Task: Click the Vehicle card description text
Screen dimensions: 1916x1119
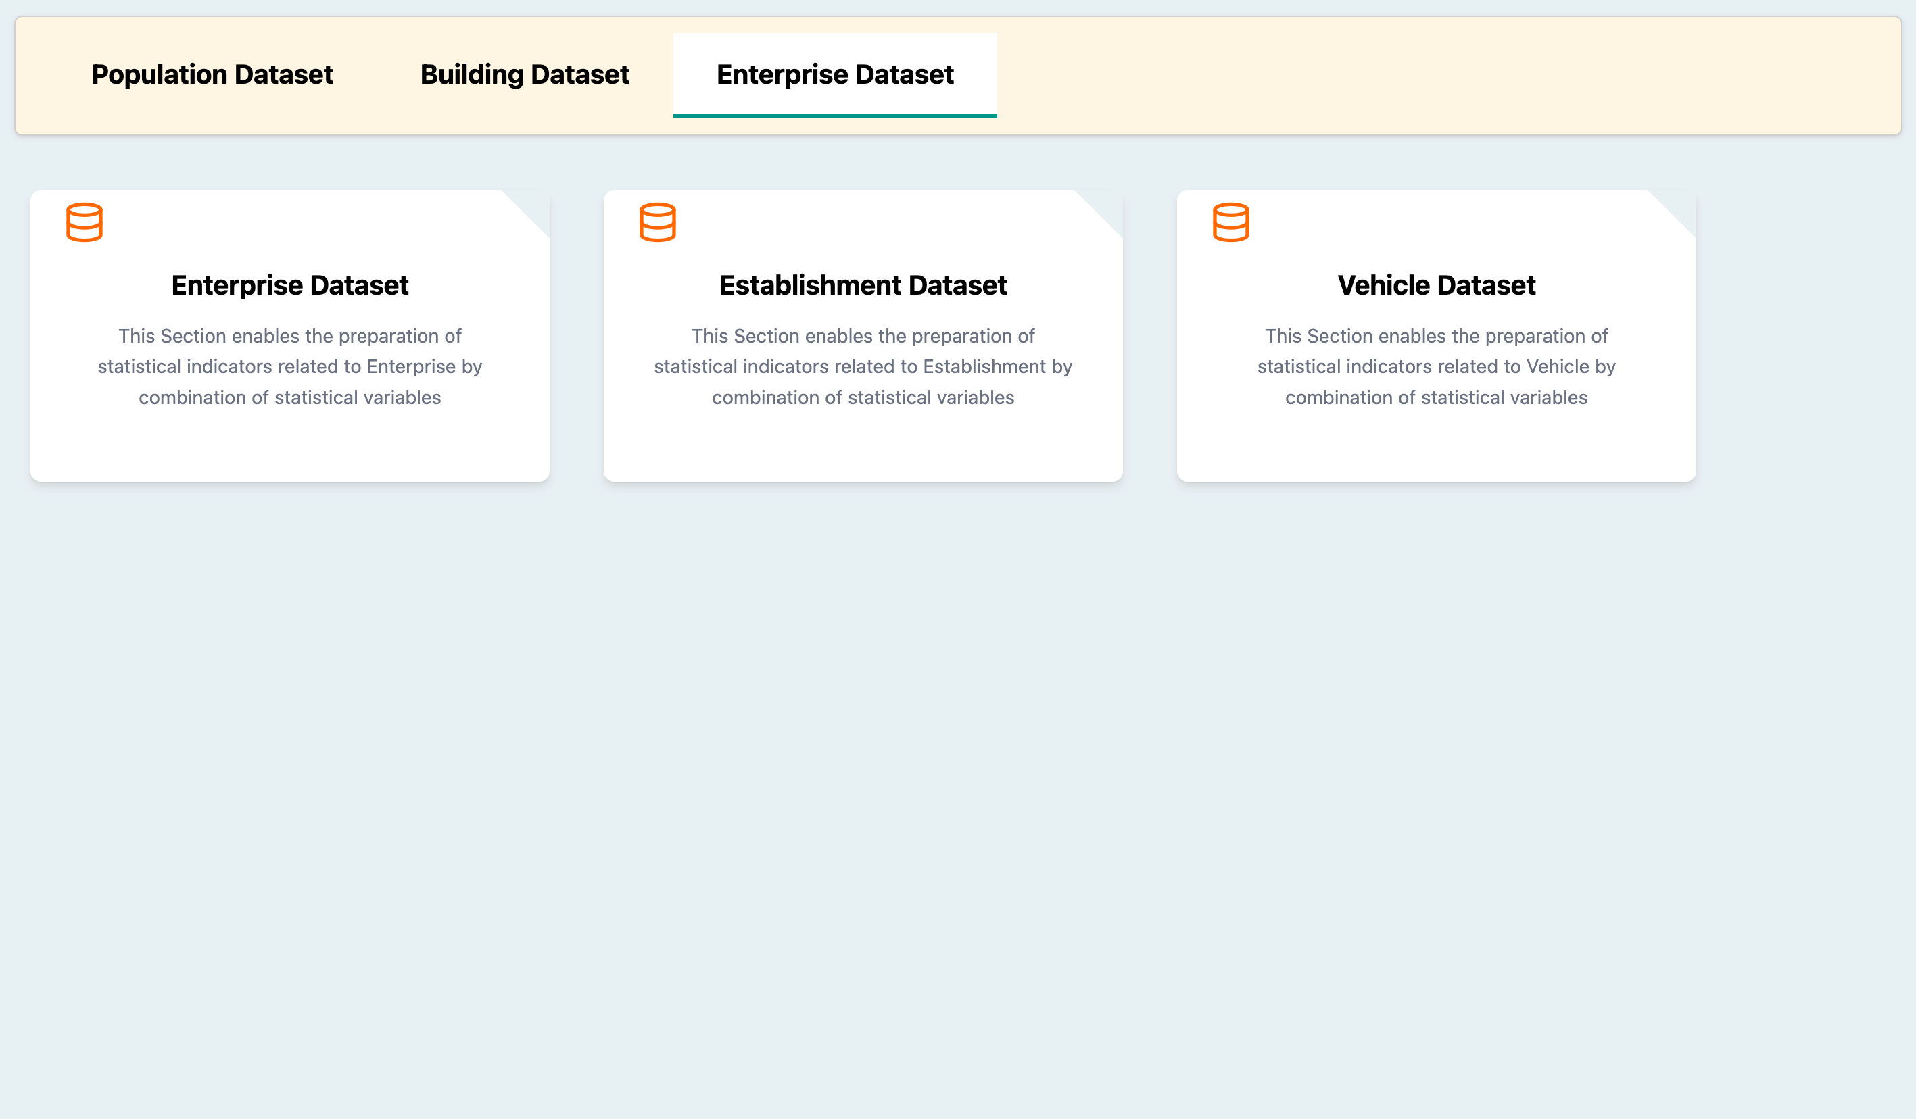Action: coord(1436,367)
